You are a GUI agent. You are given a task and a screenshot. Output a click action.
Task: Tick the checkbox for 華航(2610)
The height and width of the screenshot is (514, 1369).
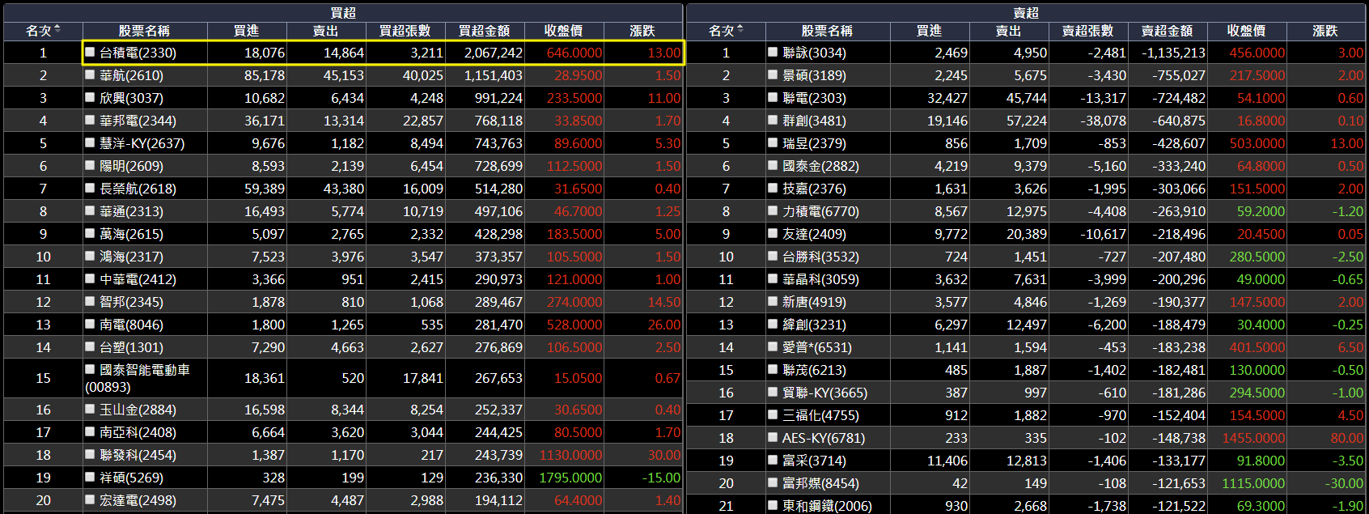coord(91,74)
